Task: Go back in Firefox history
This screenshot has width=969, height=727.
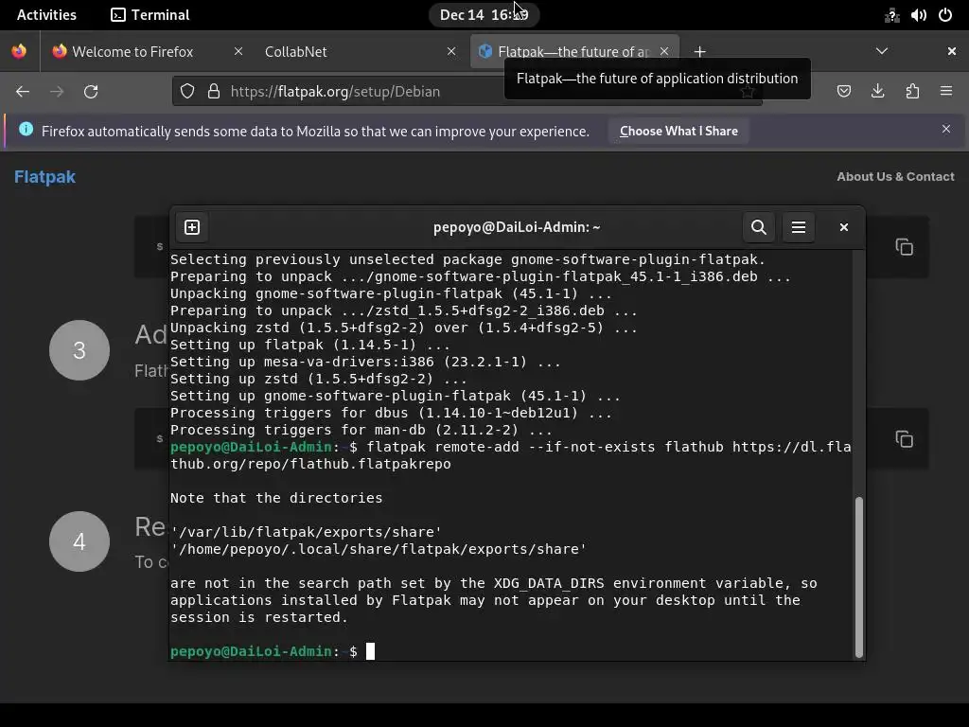Action: pyautogui.click(x=23, y=92)
